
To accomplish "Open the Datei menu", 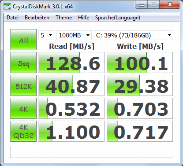I will pyautogui.click(x=12, y=18).
